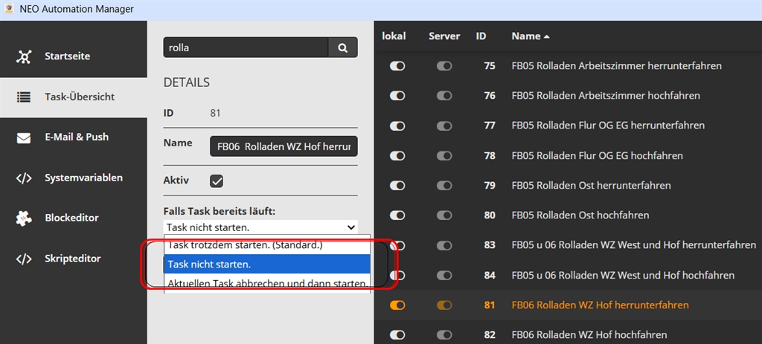Screen dimensions: 762x344
Task: Open the Blockeditor menu entry
Action: pos(71,218)
